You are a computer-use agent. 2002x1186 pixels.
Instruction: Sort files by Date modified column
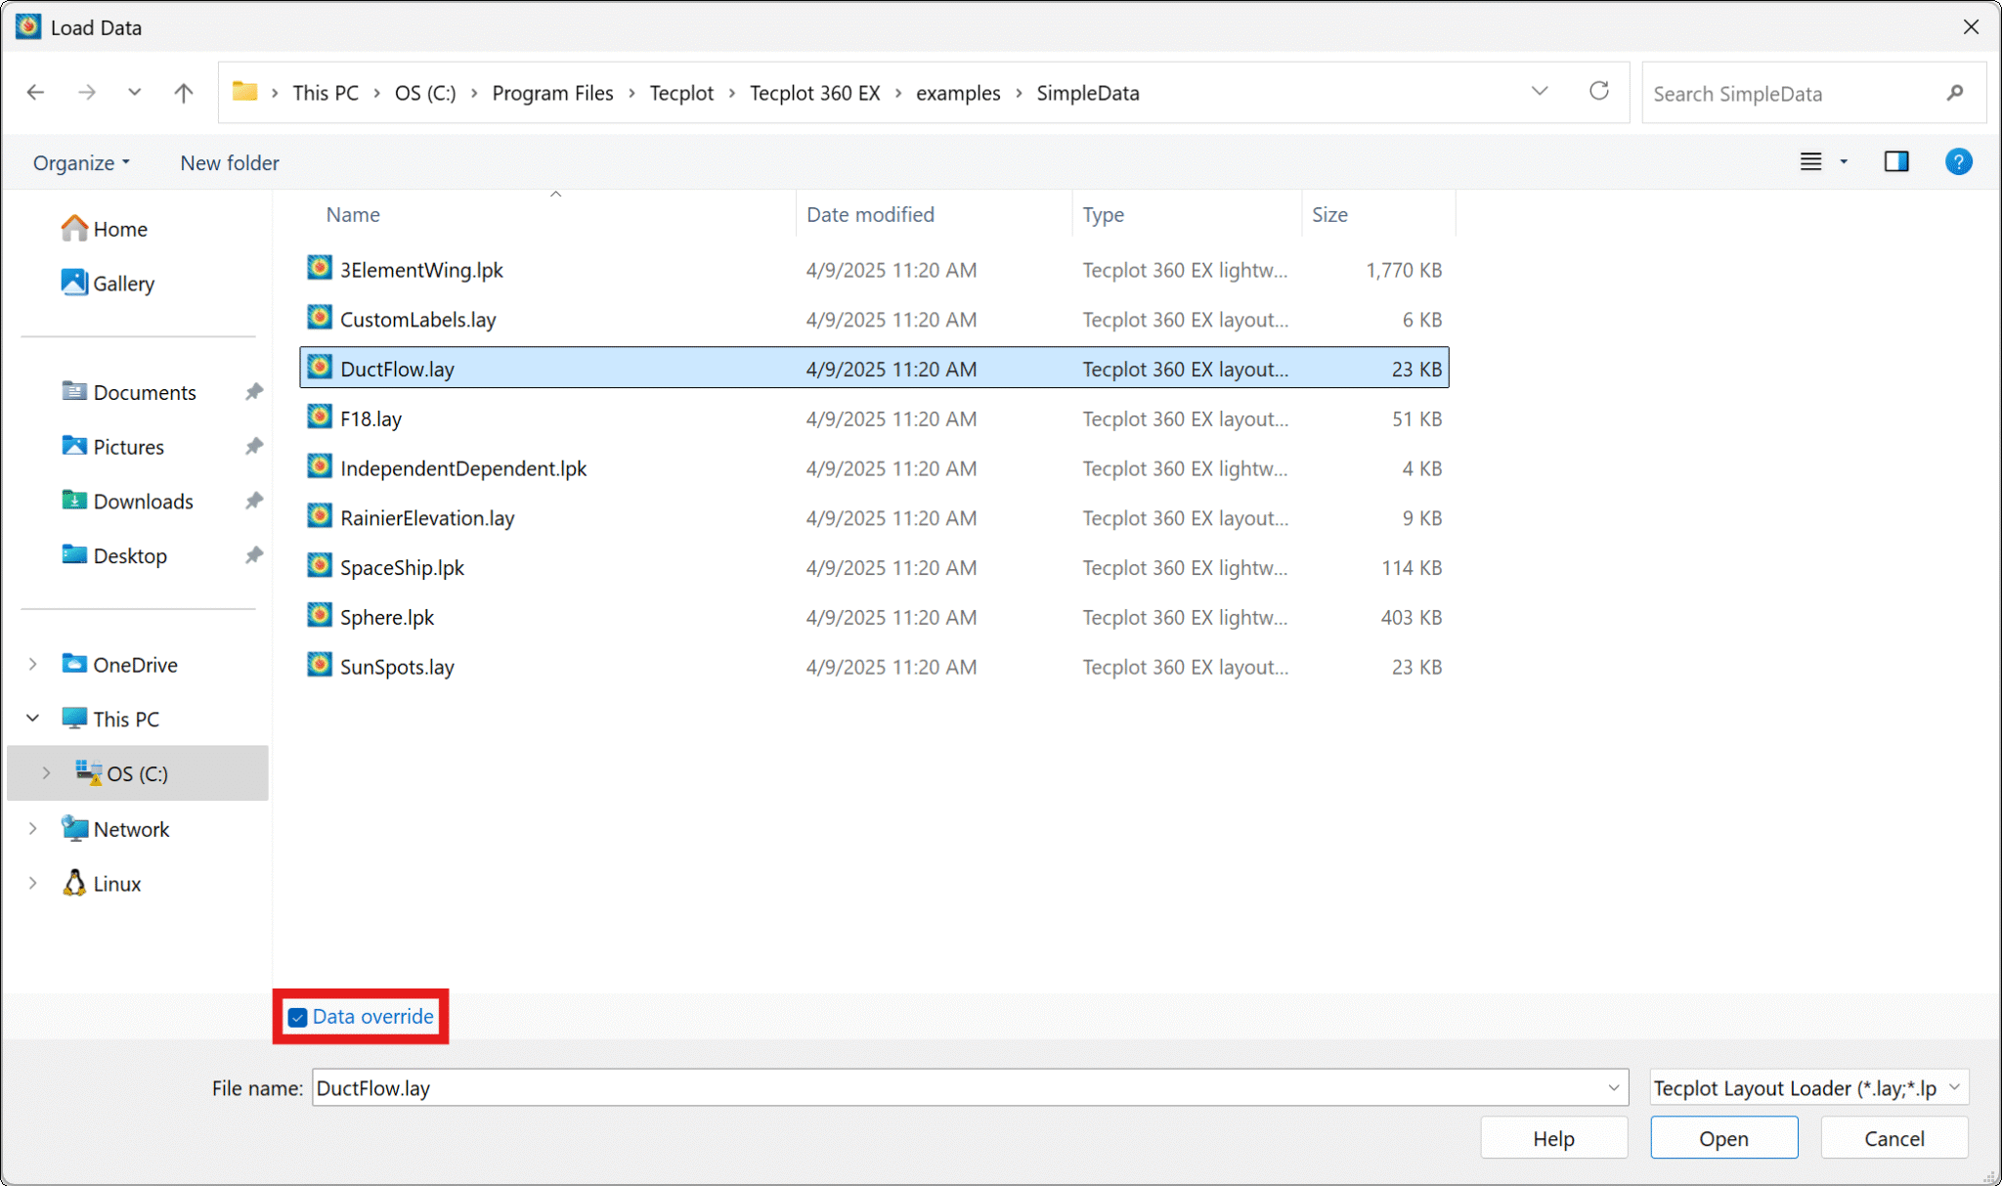(870, 215)
